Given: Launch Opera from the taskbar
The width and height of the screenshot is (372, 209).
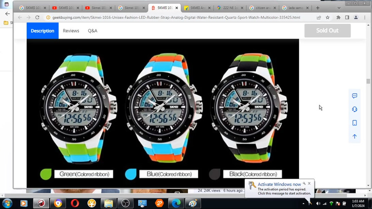Looking at the screenshot, I should click(x=75, y=203).
